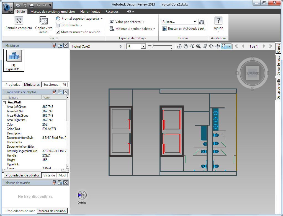
Task: Open the Sombreada shading dropdown
Action: coord(69,25)
